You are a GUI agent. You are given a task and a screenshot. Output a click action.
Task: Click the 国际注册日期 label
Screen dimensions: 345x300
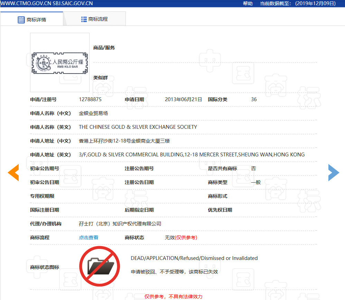pos(45,210)
